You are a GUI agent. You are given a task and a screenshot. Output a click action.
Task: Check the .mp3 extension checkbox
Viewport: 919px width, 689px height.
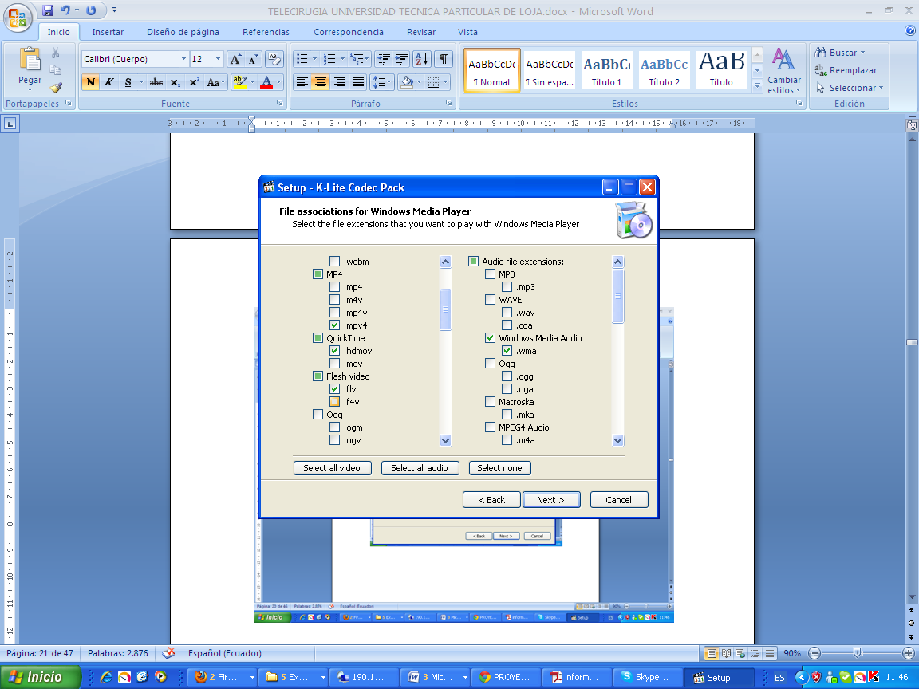(507, 287)
